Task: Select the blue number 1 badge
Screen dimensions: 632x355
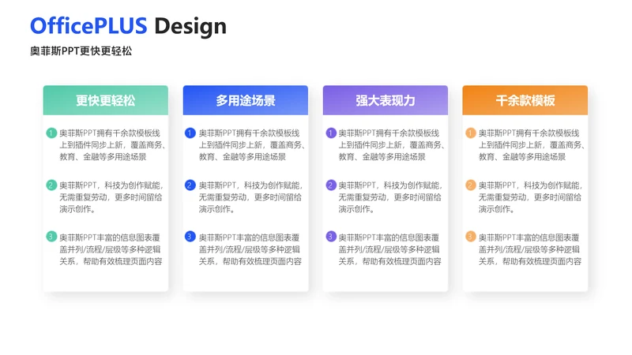Action: pyautogui.click(x=190, y=133)
